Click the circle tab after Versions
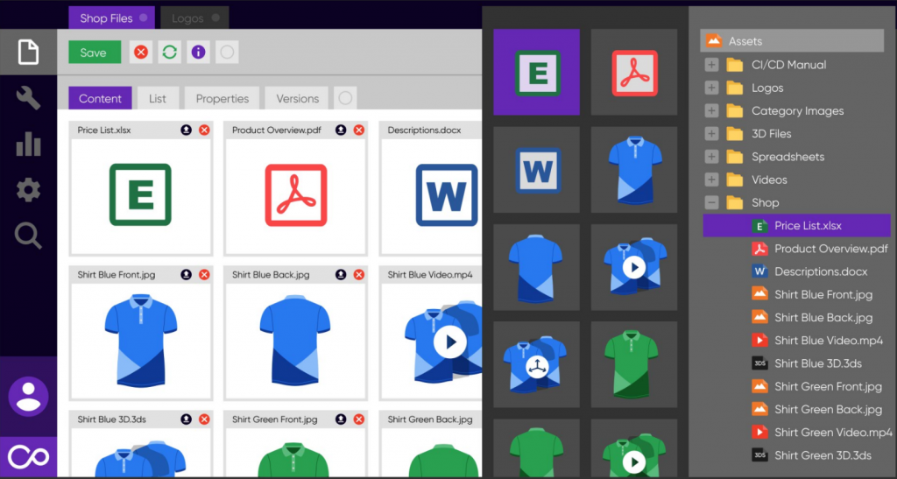 345,98
